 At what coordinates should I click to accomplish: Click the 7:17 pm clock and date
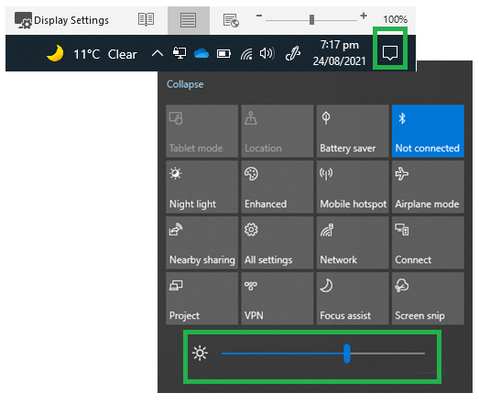pos(340,53)
